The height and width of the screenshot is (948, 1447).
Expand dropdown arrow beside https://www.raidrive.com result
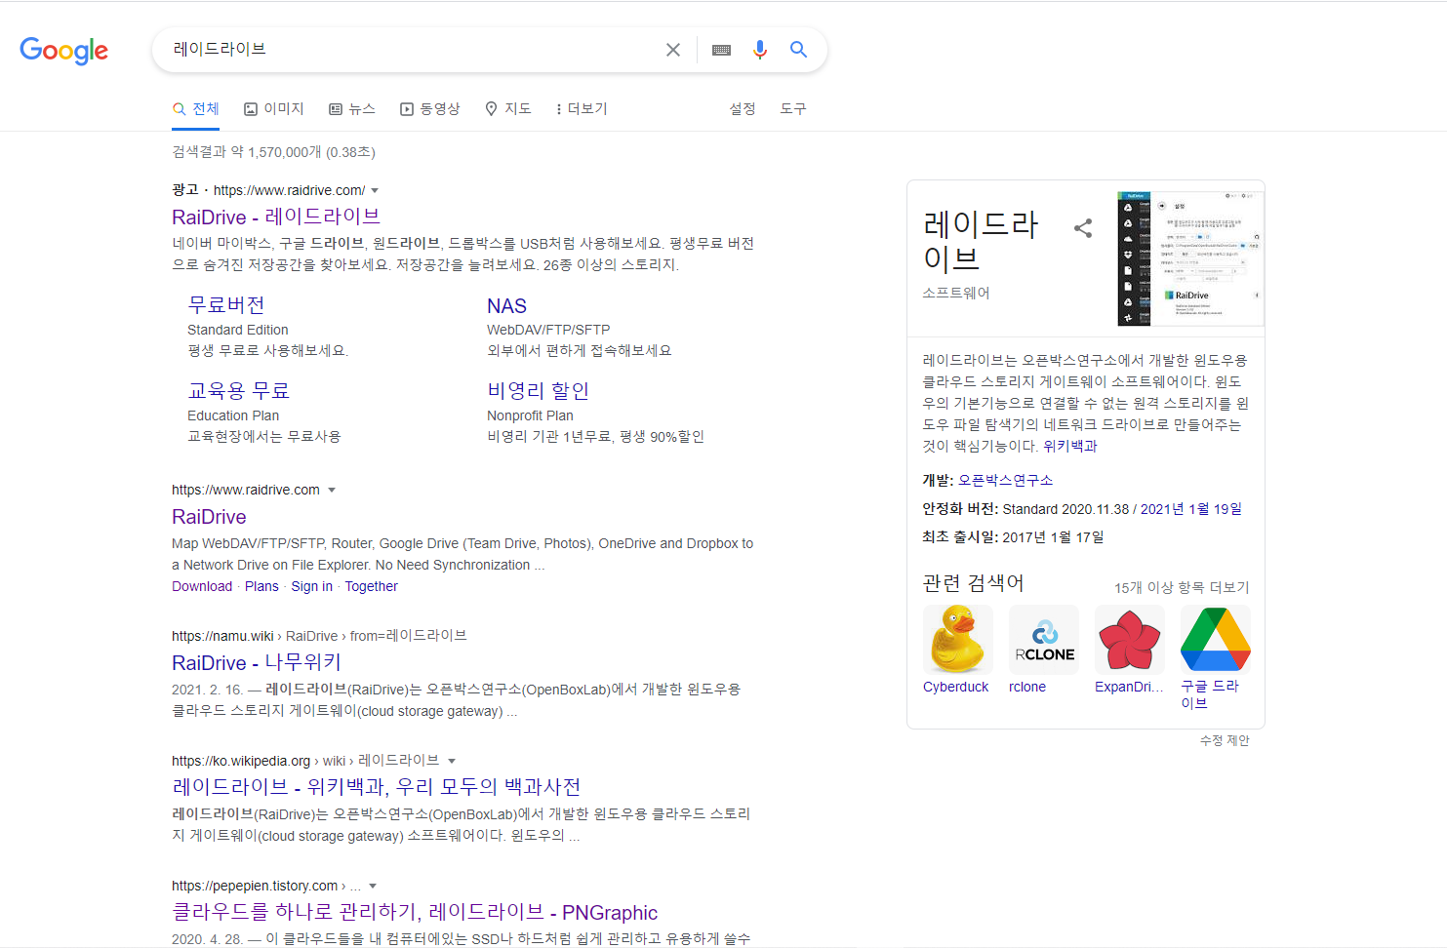[x=332, y=491]
